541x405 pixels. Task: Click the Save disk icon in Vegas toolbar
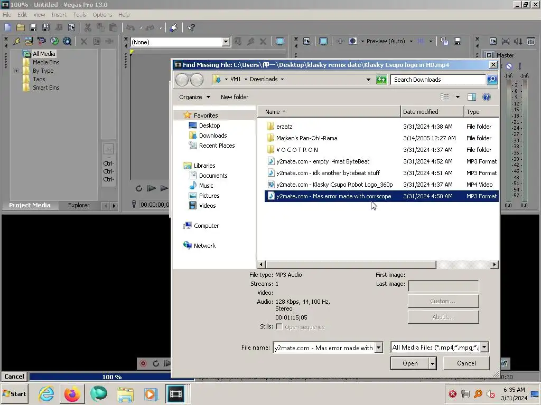coord(33,27)
